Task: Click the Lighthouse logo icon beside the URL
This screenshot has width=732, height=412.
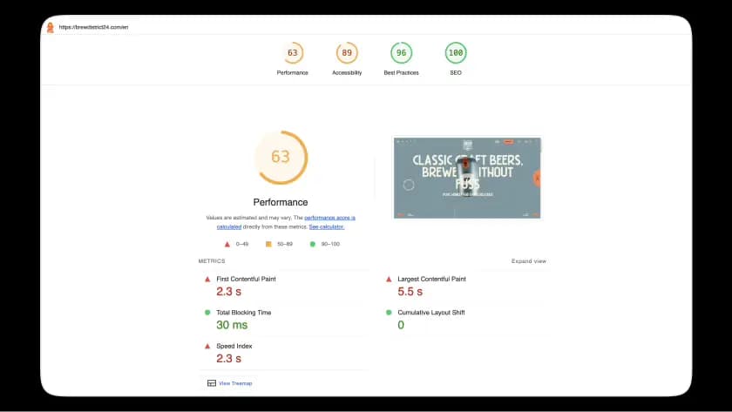Action: [51, 28]
